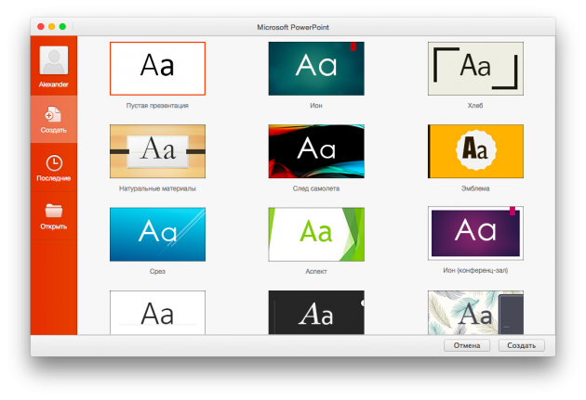Click the Создать button at bottom right
This screenshot has height=400, width=586.
[x=521, y=345]
